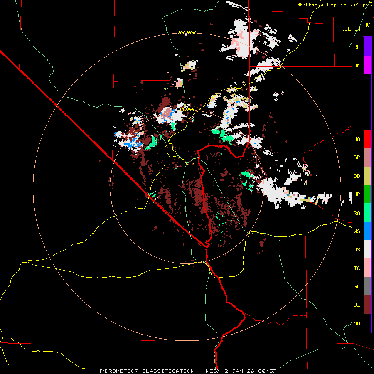Click the HR dark green swatch
Screen dimensions: 374x374
point(367,194)
